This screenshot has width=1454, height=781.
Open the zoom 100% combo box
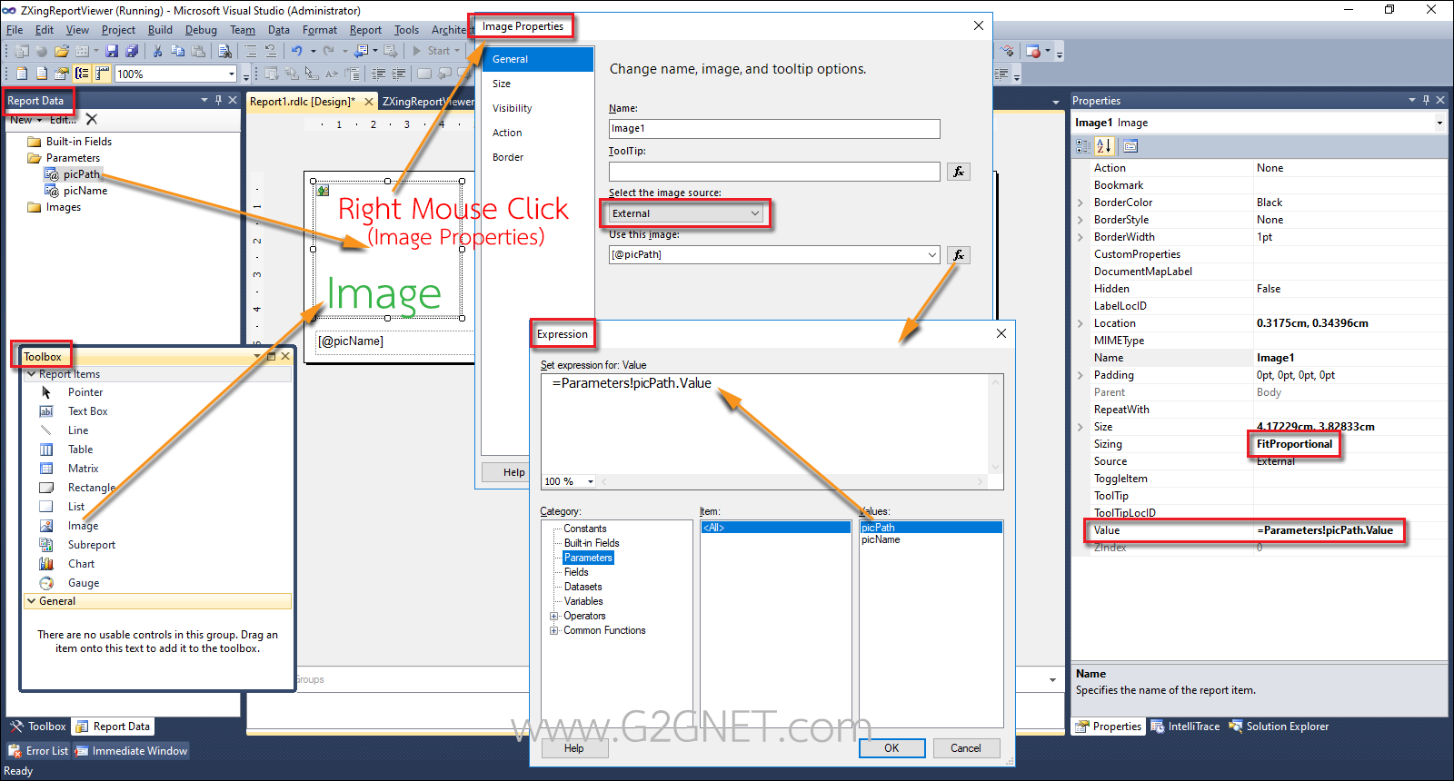[175, 74]
